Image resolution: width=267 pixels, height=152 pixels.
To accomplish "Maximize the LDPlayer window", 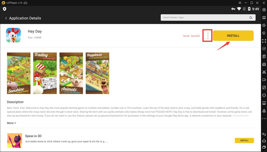I will (252, 3).
